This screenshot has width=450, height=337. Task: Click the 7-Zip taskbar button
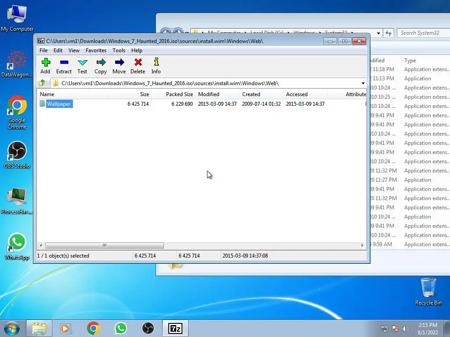(x=175, y=328)
